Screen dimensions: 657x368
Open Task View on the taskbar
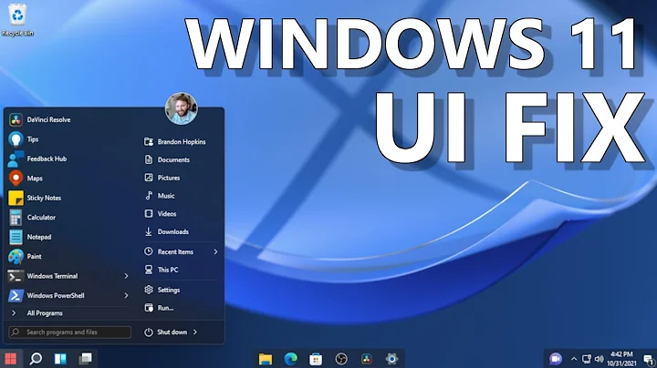pyautogui.click(x=86, y=358)
